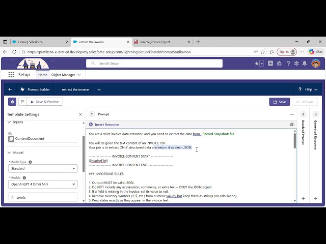Click the Template Settings scrollbar
Image resolution: width=326 pixels, height=244 pixels.
pos(84,154)
